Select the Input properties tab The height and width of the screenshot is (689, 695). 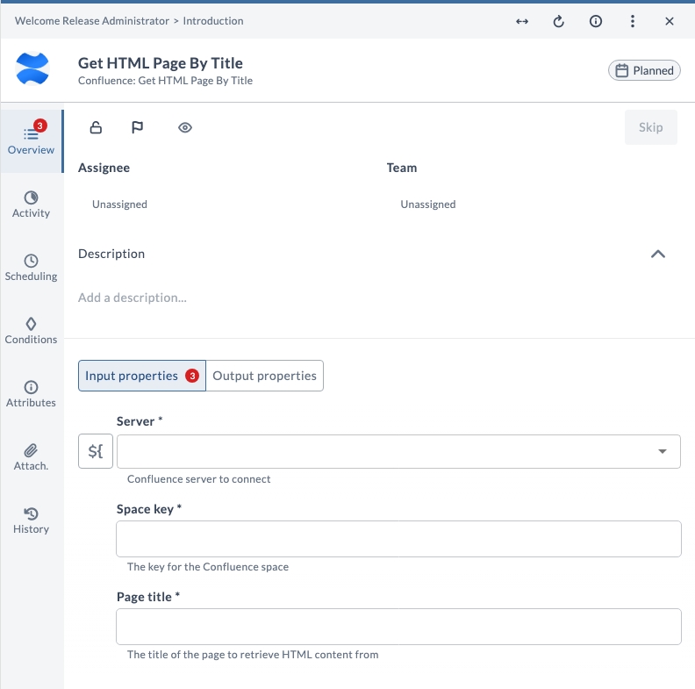coord(142,376)
